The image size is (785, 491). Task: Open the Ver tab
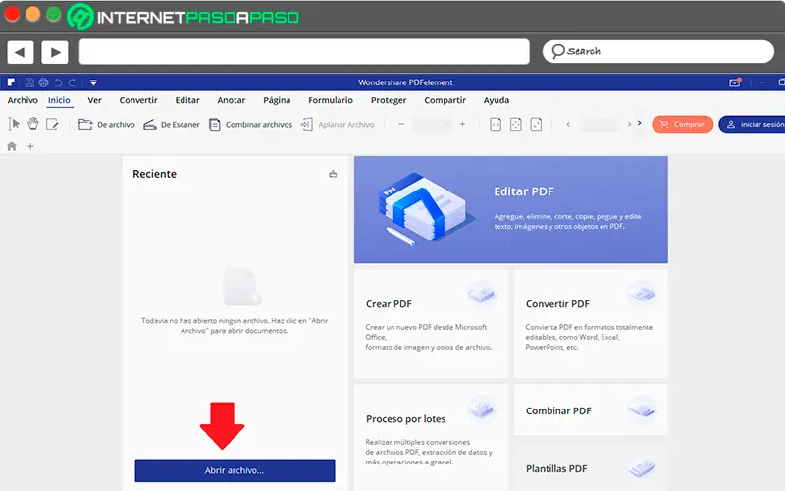(x=94, y=100)
